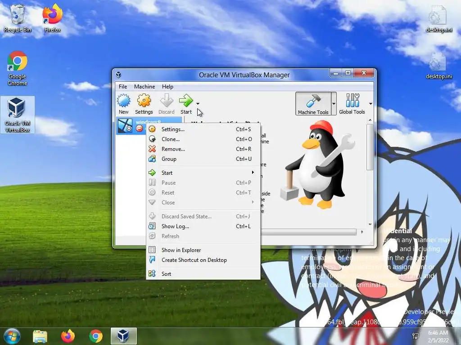
Task: Click the gear icon next to Settings...
Action: 152,129
